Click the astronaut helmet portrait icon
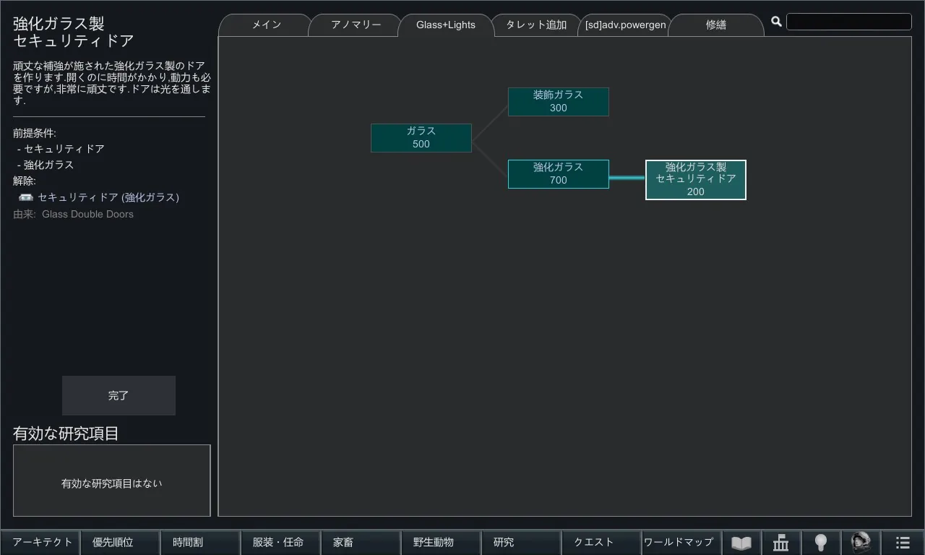Viewport: 925px width, 555px height. tap(861, 543)
